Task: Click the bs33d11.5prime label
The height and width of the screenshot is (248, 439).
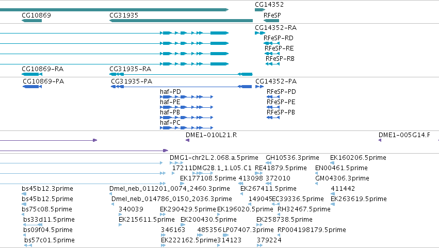Action: coord(49,220)
